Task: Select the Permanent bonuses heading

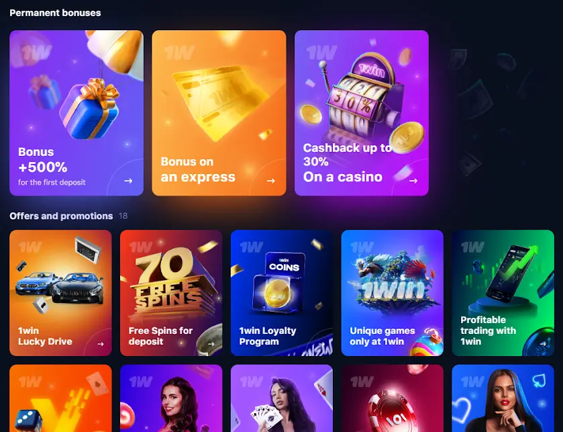Action: [55, 13]
